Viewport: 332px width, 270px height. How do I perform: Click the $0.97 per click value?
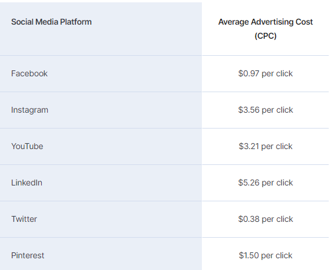click(x=265, y=74)
